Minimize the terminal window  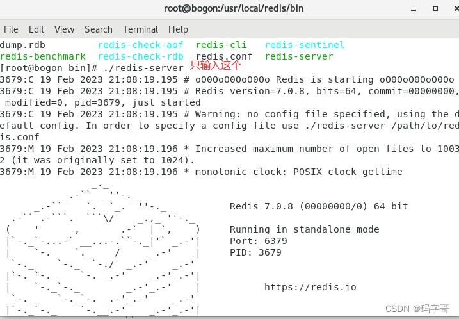pos(414,9)
